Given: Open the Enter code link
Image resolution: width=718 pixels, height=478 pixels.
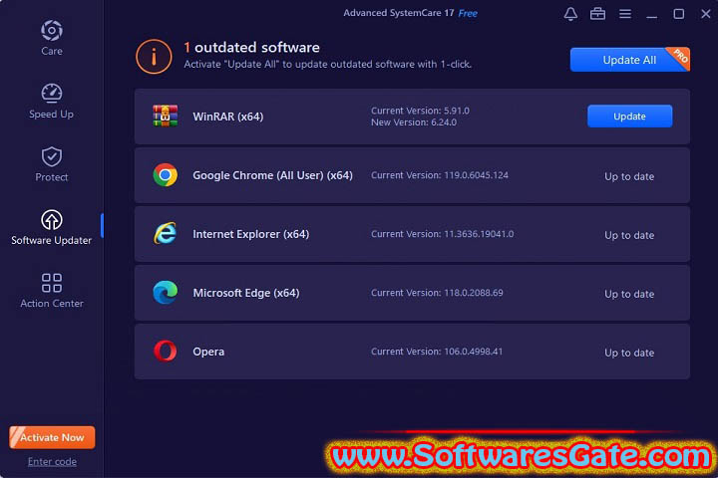Looking at the screenshot, I should tap(52, 461).
